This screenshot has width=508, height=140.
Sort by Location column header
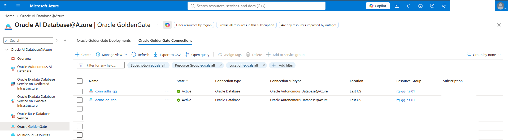point(356,81)
